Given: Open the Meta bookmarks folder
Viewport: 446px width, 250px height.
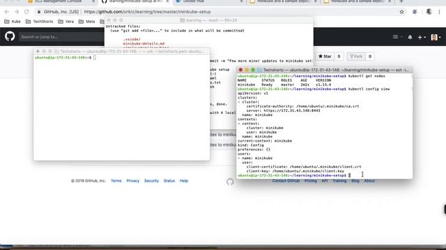Looking at the screenshot, I should click(86, 22).
